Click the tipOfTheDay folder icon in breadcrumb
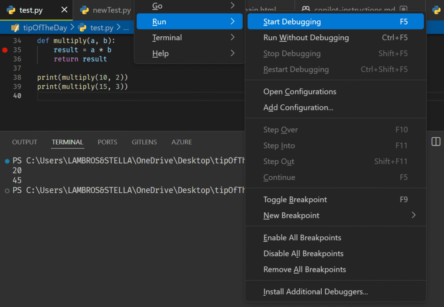This screenshot has height=307, width=444. 15,28
